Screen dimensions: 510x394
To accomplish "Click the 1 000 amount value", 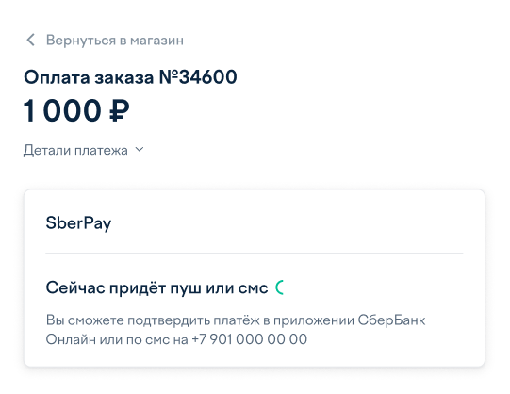I will (x=62, y=110).
